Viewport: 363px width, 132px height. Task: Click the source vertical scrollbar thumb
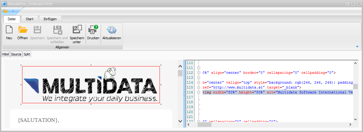[356, 86]
